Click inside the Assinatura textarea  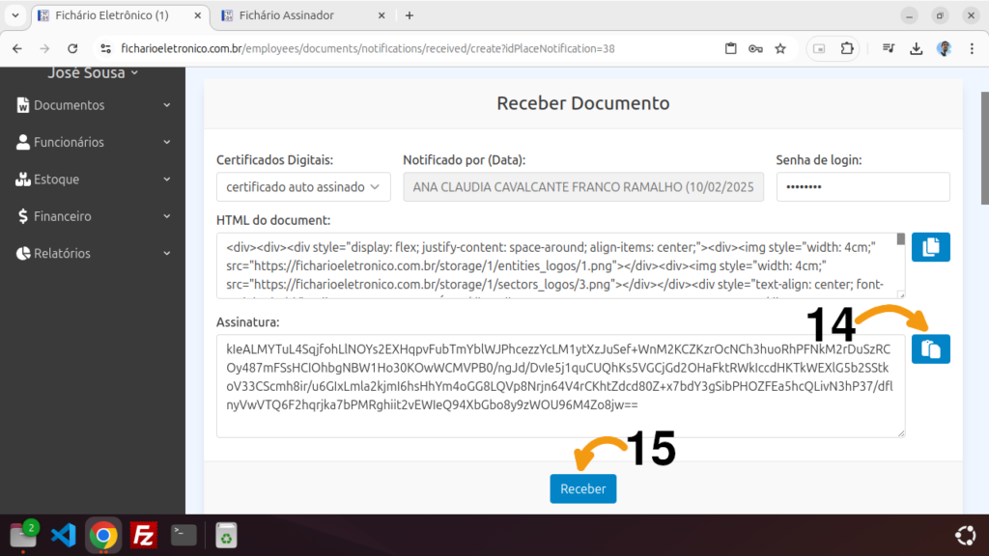[x=561, y=386]
